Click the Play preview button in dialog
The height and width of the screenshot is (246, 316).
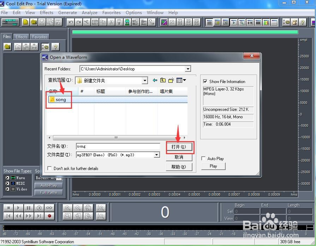coord(213,166)
